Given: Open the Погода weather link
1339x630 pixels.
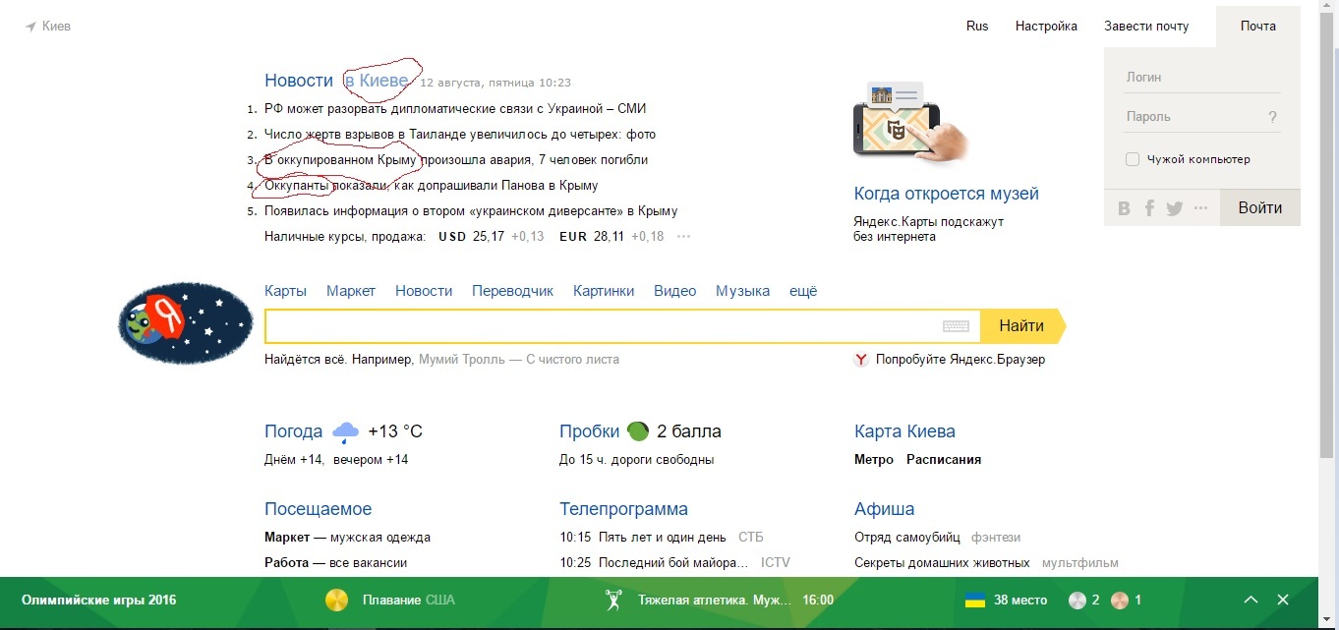Looking at the screenshot, I should (x=293, y=431).
